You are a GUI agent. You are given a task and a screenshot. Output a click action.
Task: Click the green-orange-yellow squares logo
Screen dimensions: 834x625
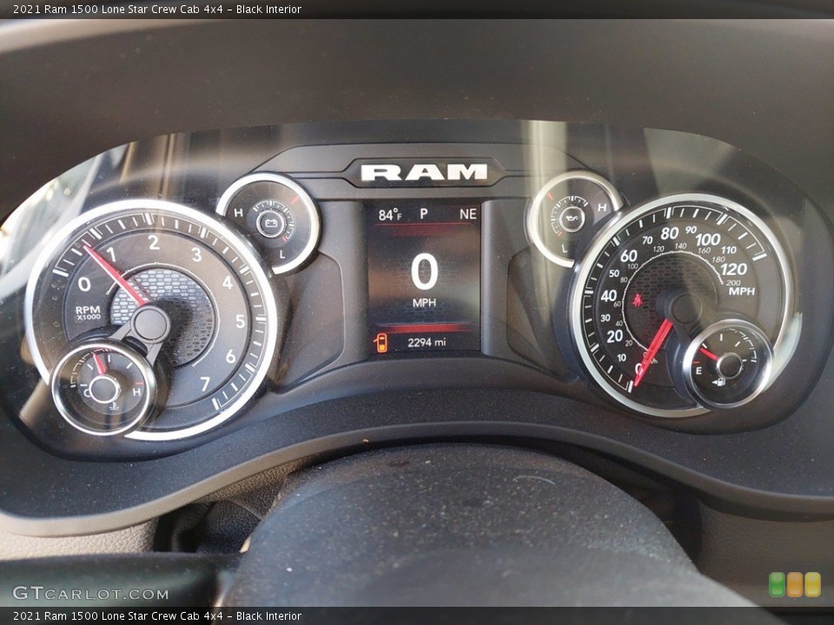795,584
